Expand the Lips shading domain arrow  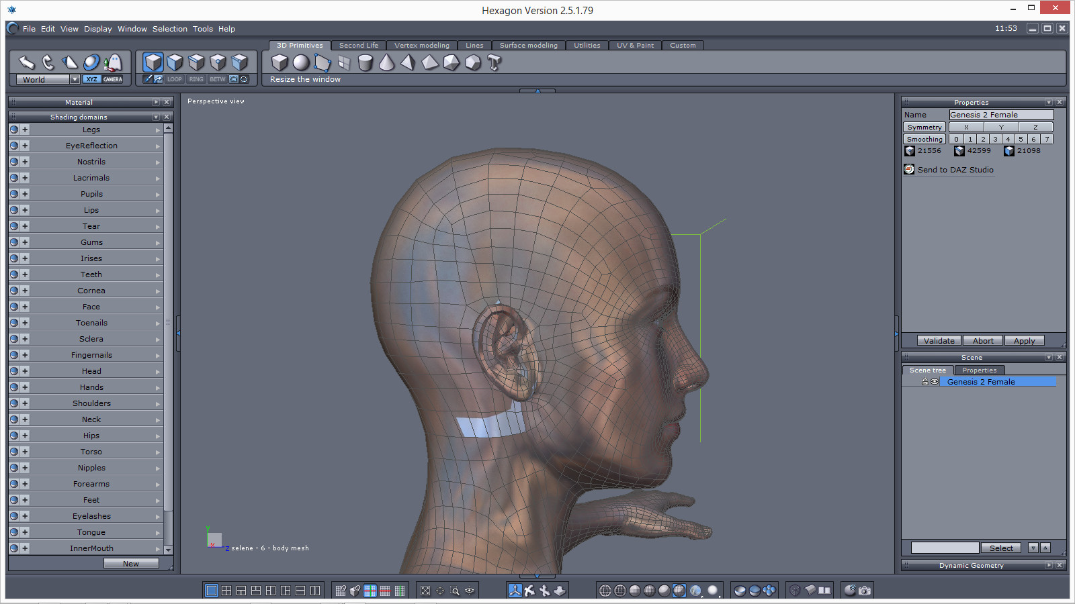158,210
